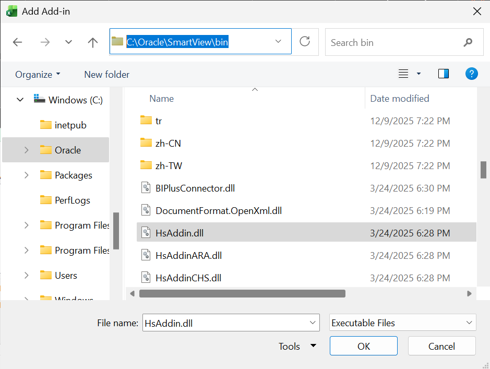Open the recent locations chevron
This screenshot has width=490, height=369.
[68, 42]
